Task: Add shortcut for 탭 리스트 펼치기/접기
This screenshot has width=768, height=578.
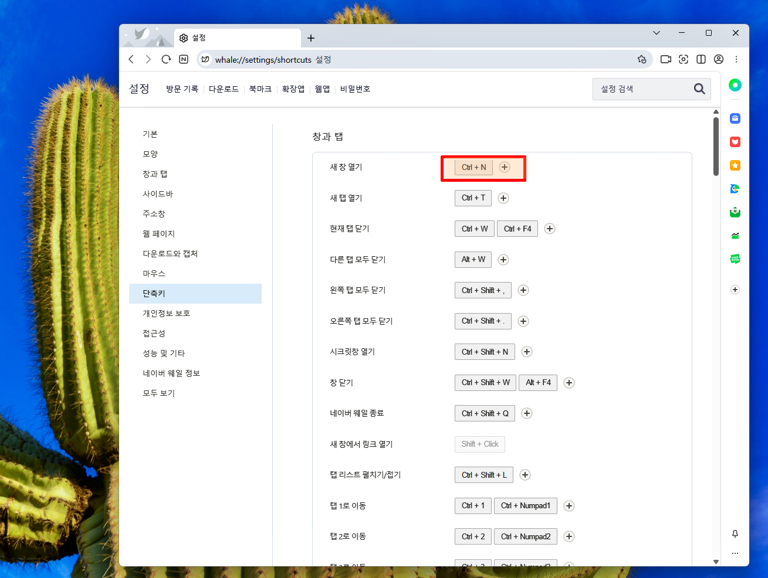Action: pos(525,475)
